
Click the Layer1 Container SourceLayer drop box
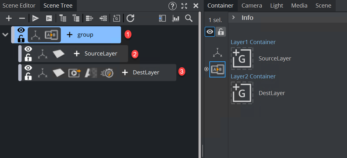pyautogui.click(x=242, y=58)
